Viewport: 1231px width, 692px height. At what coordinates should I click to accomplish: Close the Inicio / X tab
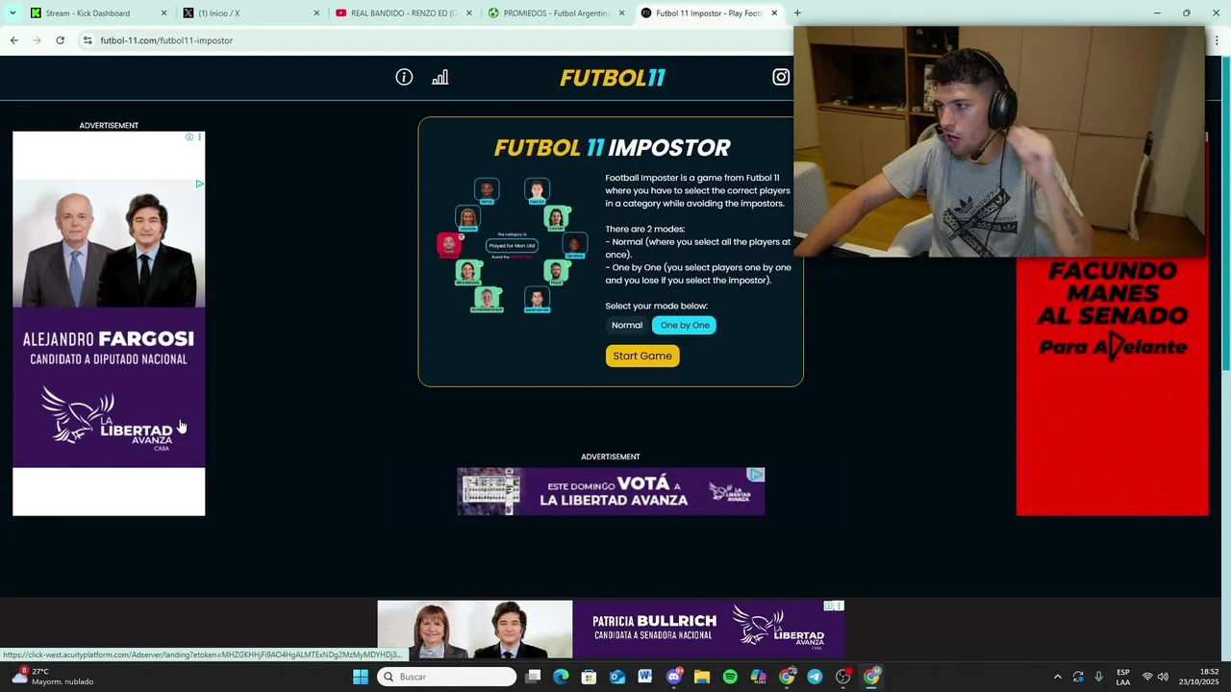(316, 13)
